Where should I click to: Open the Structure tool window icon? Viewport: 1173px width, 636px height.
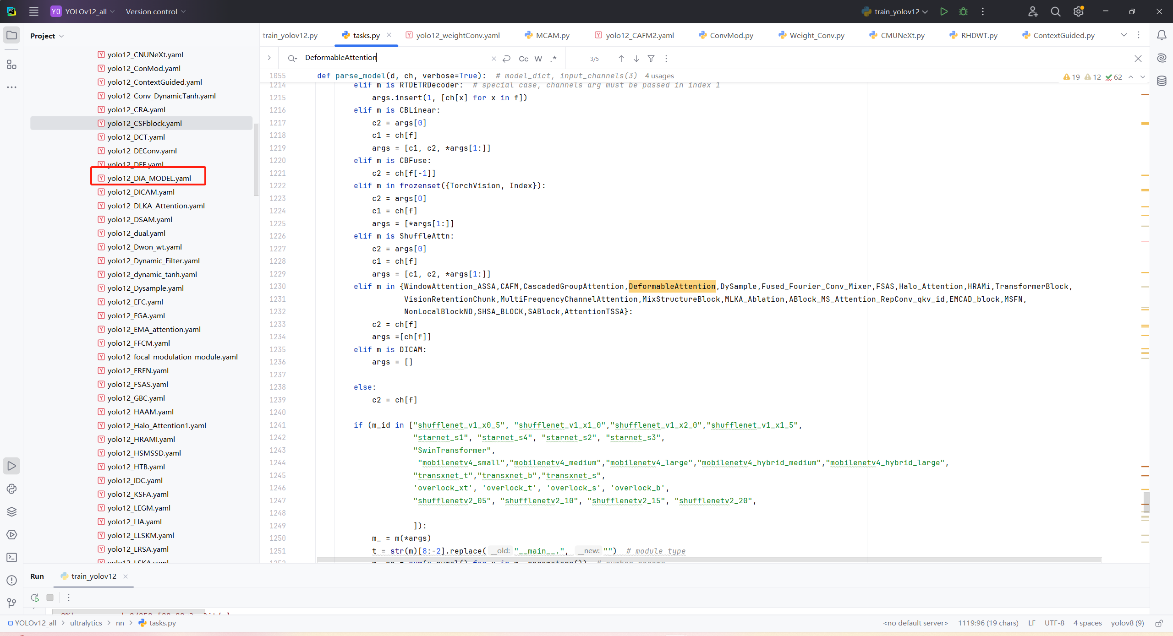12,65
